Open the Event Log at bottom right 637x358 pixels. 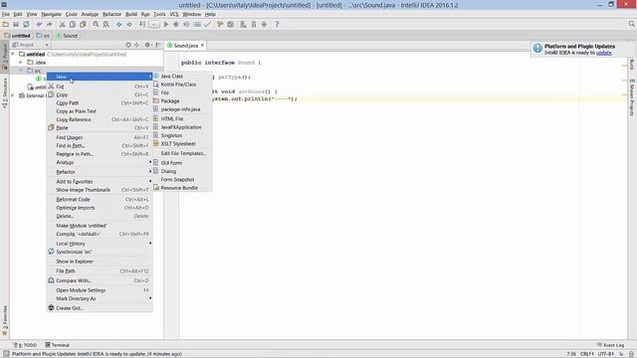tap(610, 345)
